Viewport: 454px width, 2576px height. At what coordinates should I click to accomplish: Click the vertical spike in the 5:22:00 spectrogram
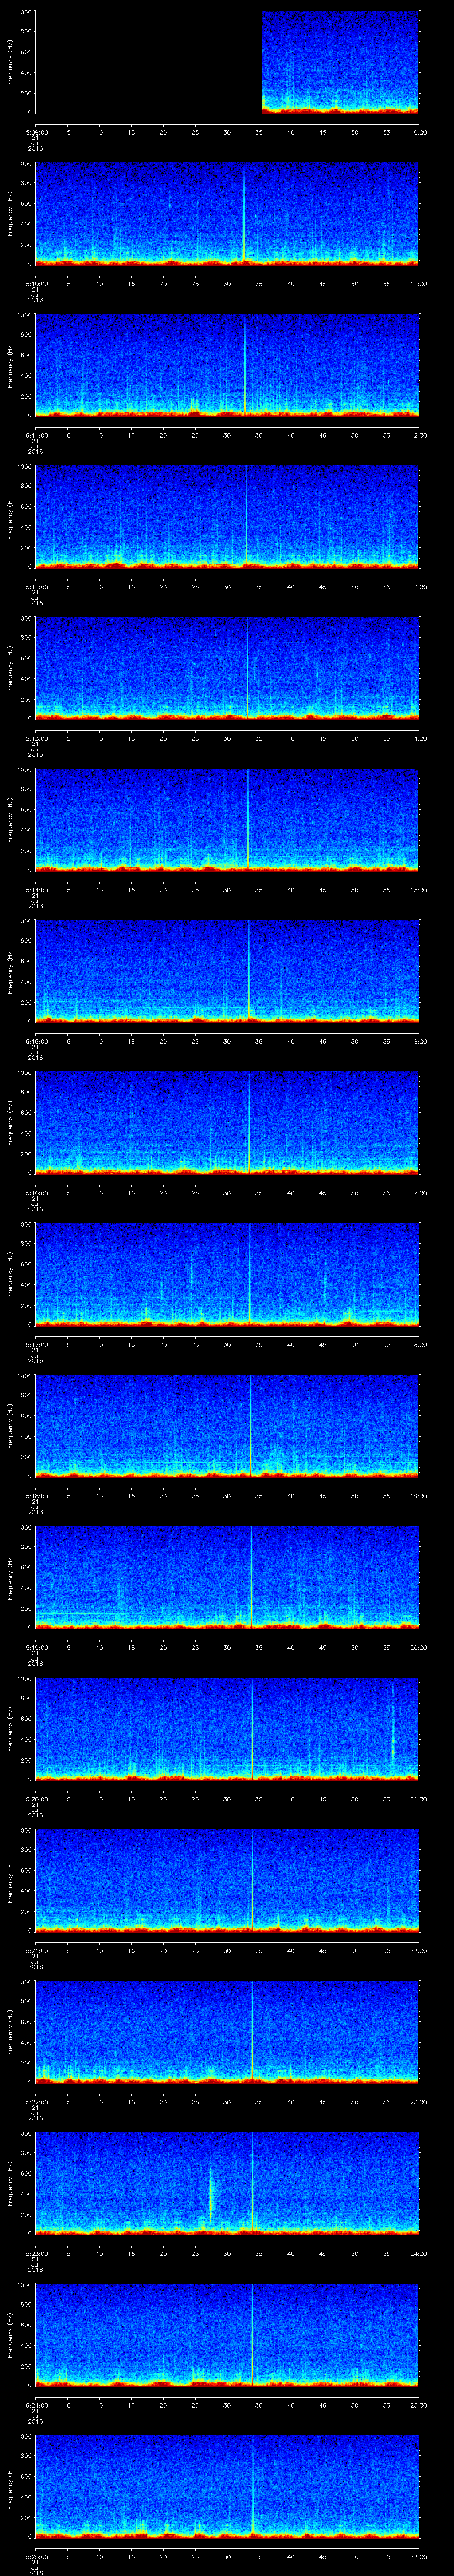pos(251,2030)
